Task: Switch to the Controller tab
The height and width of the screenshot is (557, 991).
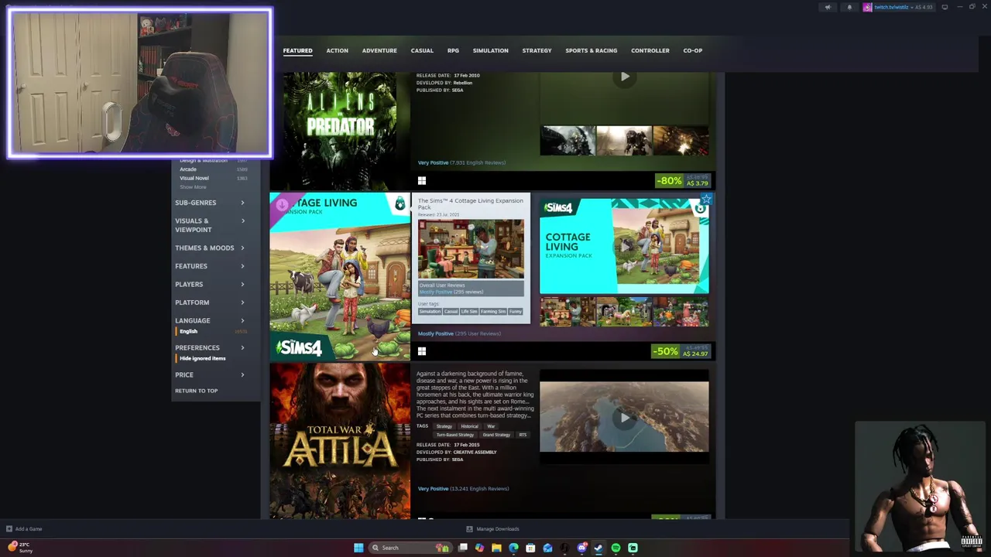Action: (650, 50)
